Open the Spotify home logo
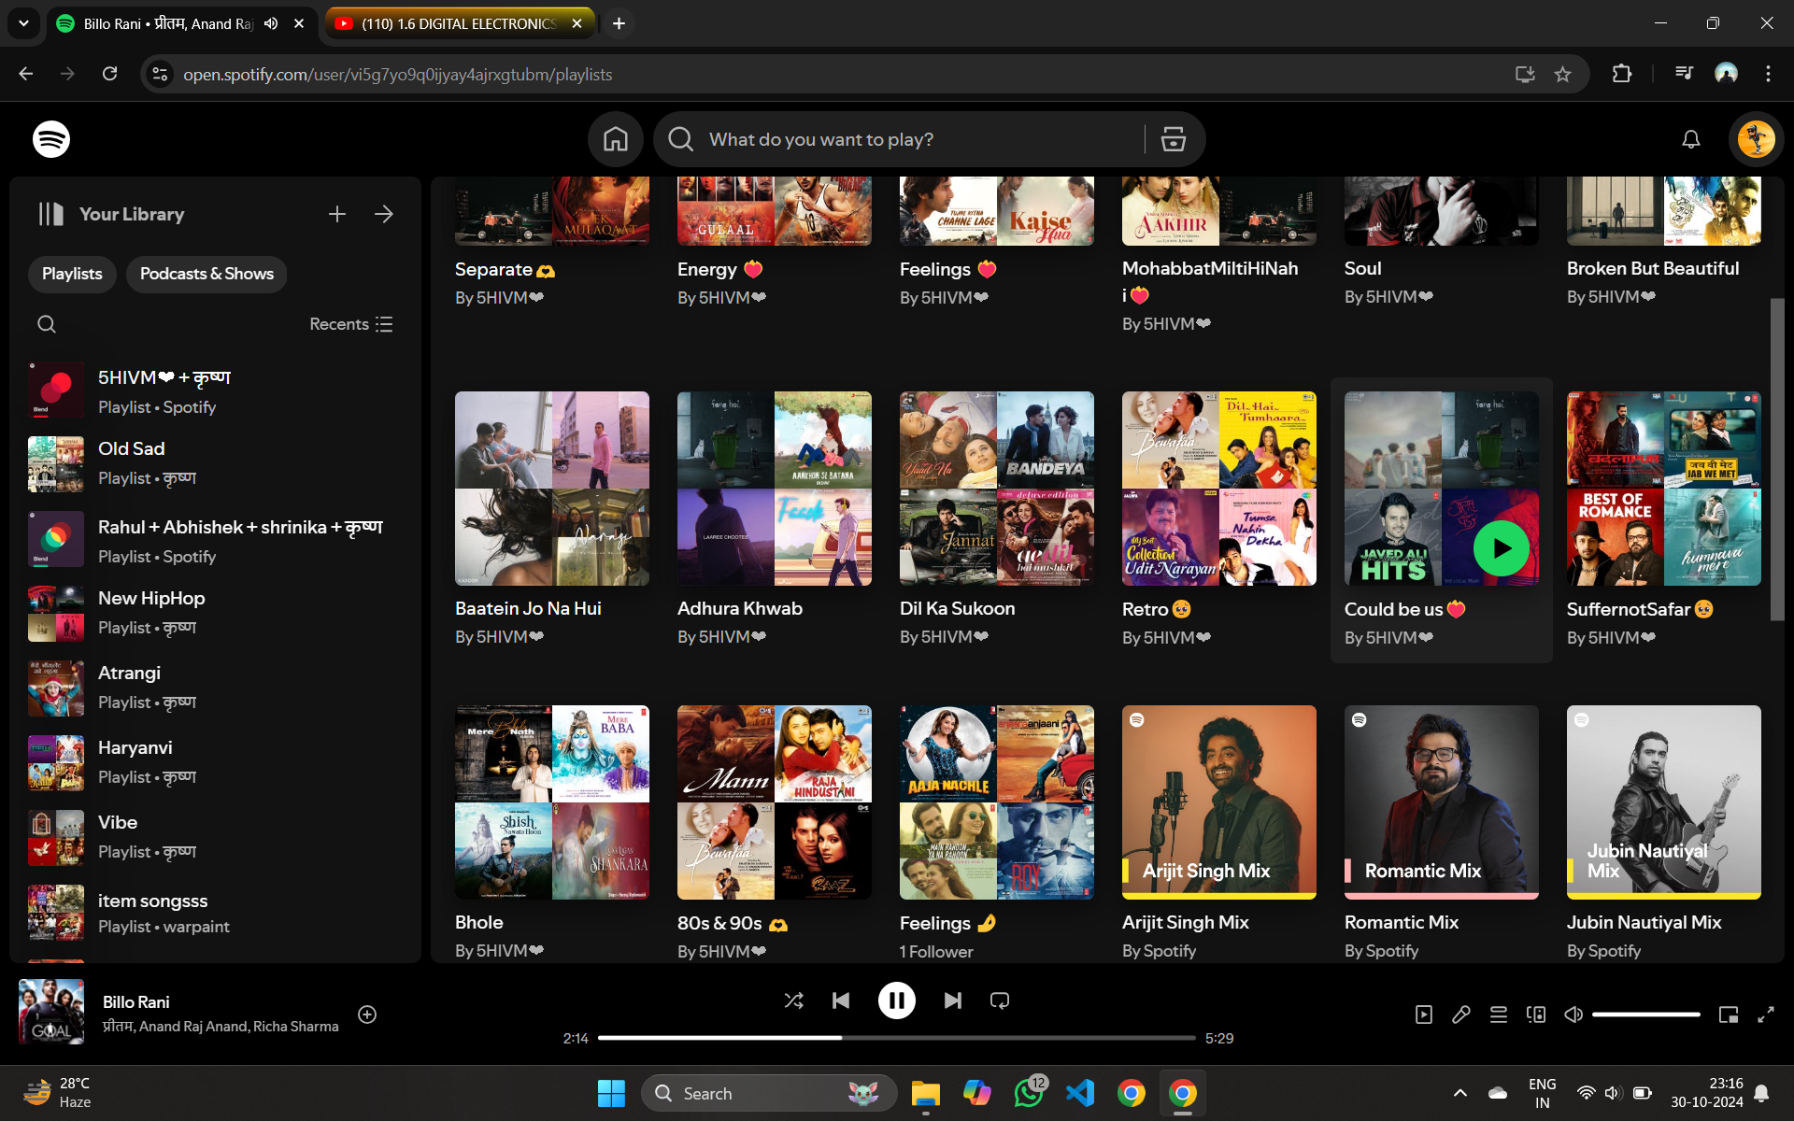The height and width of the screenshot is (1121, 1794). coord(51,139)
